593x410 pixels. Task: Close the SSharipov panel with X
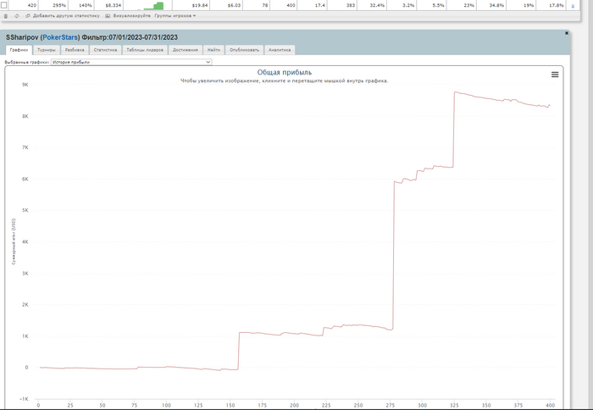coord(567,33)
